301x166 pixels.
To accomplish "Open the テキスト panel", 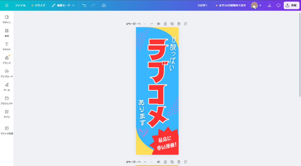I will [x=7, y=47].
